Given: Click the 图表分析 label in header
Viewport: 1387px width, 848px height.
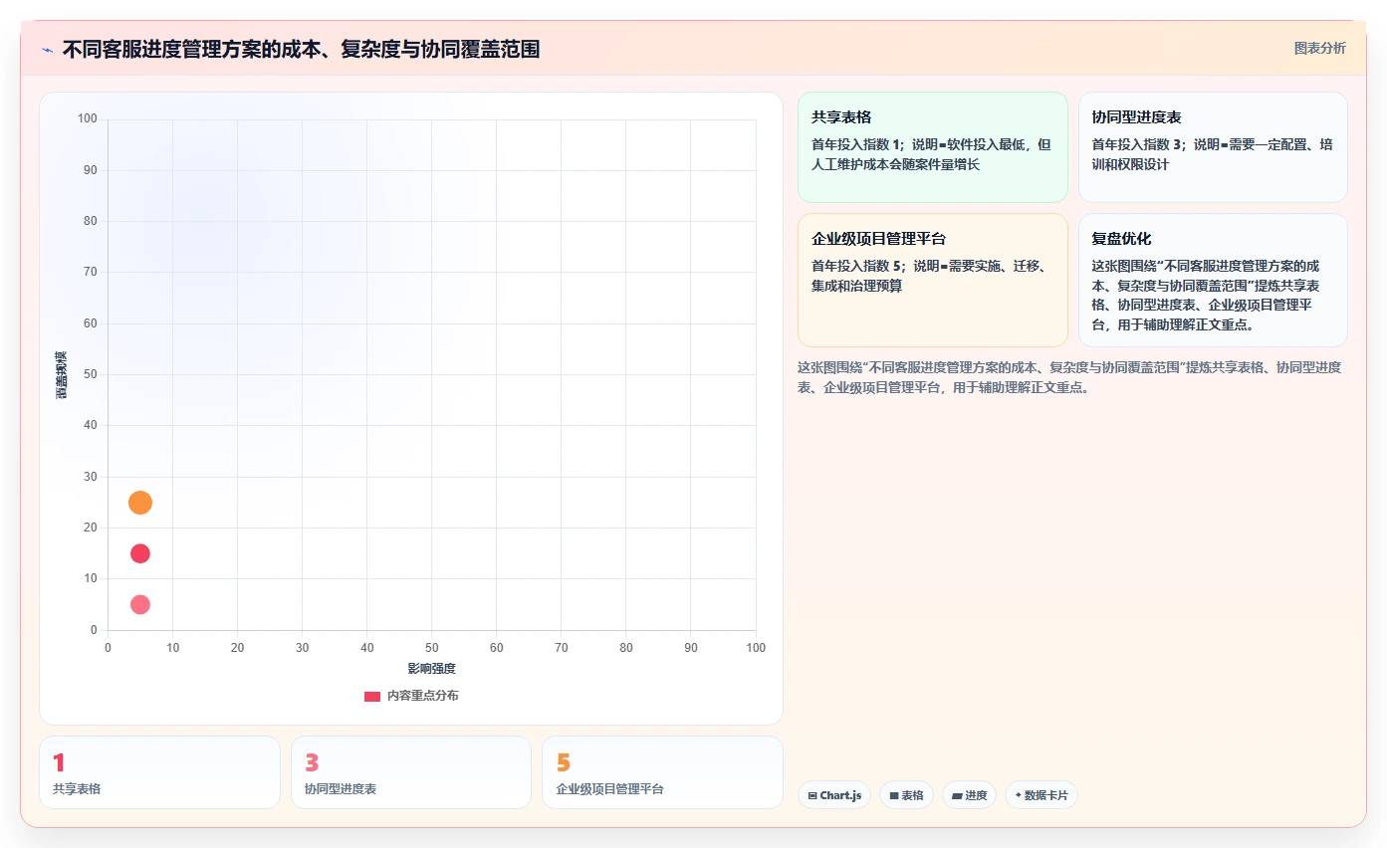Looking at the screenshot, I should [x=1319, y=48].
